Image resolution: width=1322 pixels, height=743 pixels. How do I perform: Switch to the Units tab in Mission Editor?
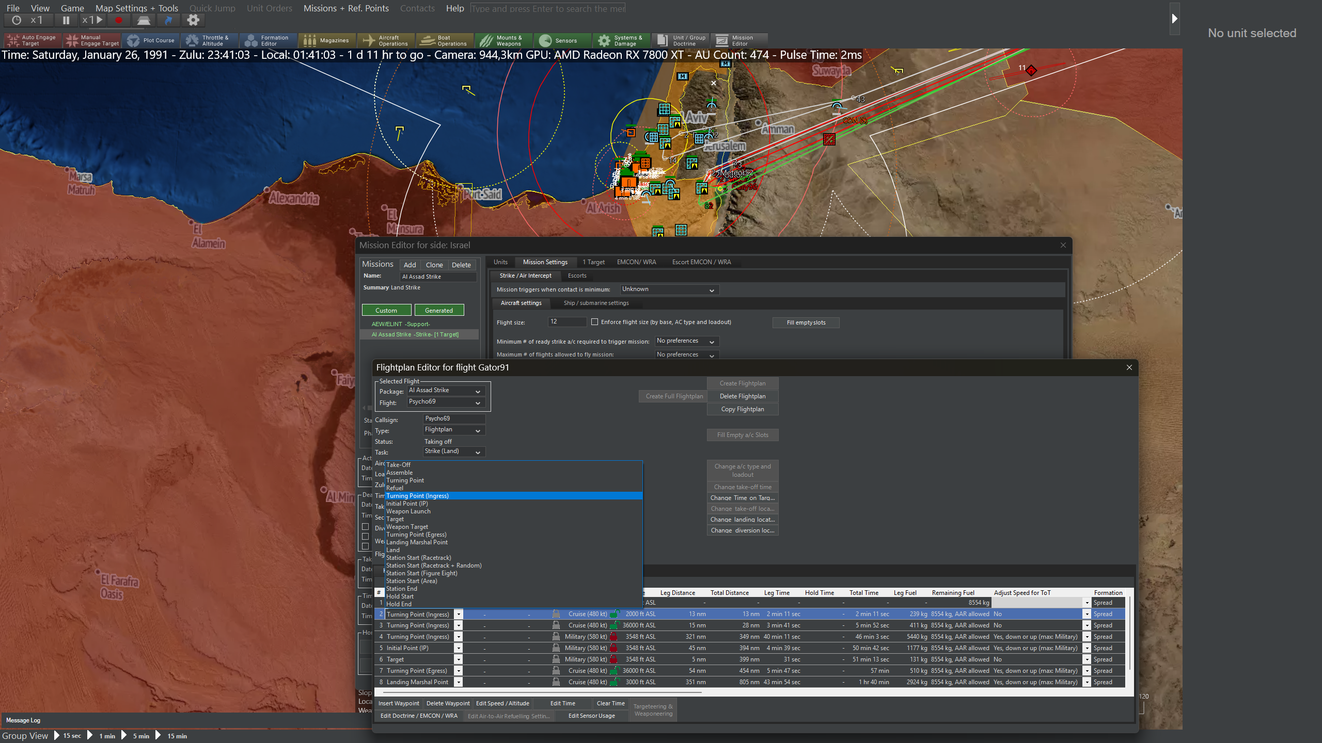500,262
